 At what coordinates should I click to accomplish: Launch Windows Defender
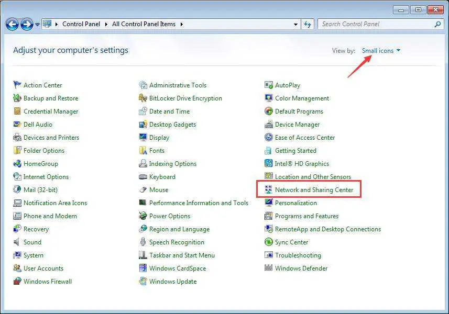tap(301, 268)
